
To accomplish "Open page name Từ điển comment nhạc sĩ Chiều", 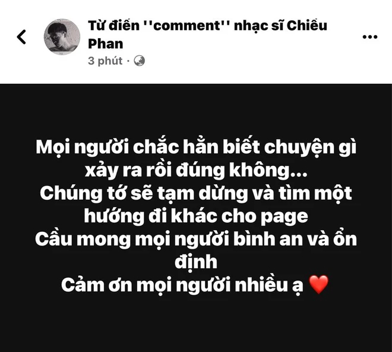I will point(207,26).
